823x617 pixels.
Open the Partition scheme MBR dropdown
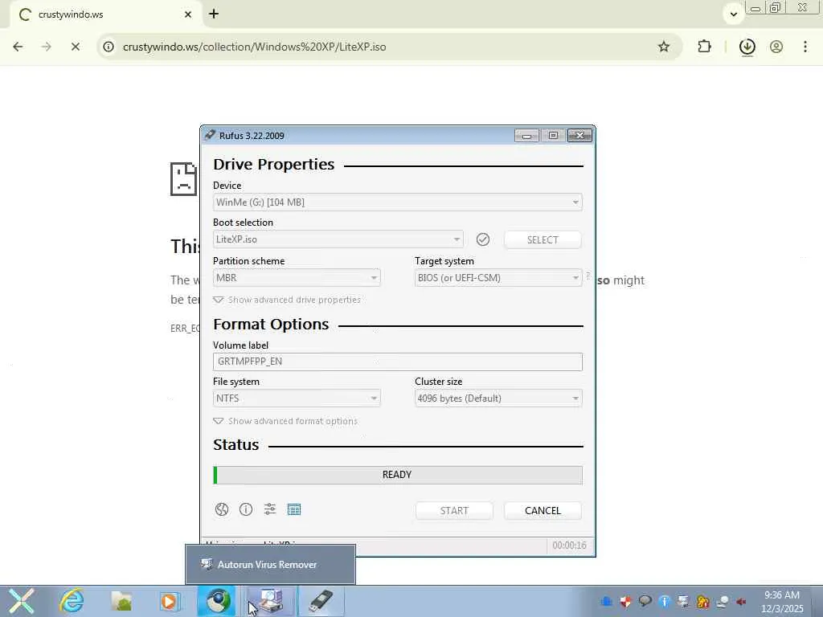(297, 277)
